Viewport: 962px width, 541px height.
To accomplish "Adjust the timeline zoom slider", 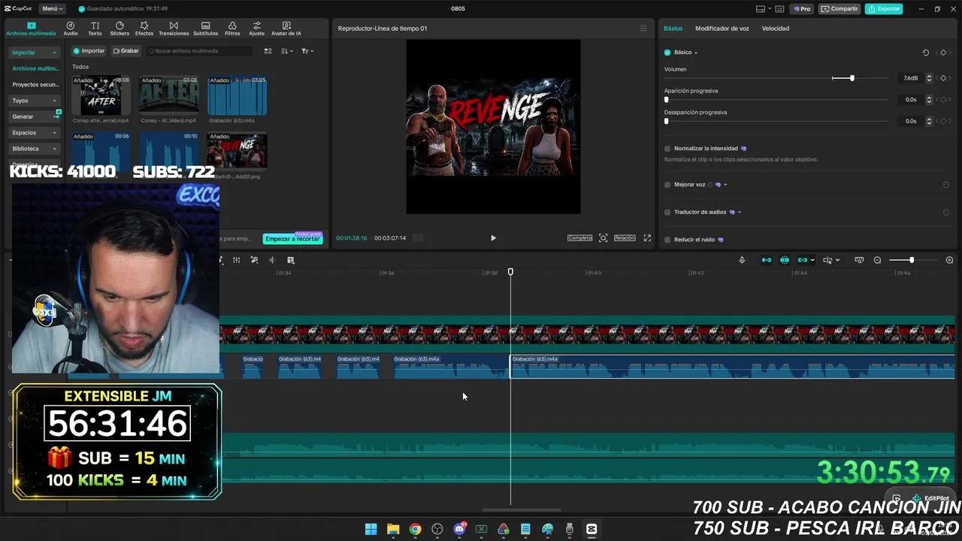I will [912, 260].
